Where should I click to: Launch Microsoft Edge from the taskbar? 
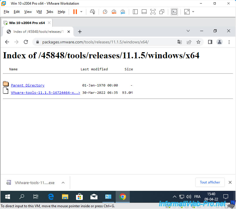pos(50,196)
